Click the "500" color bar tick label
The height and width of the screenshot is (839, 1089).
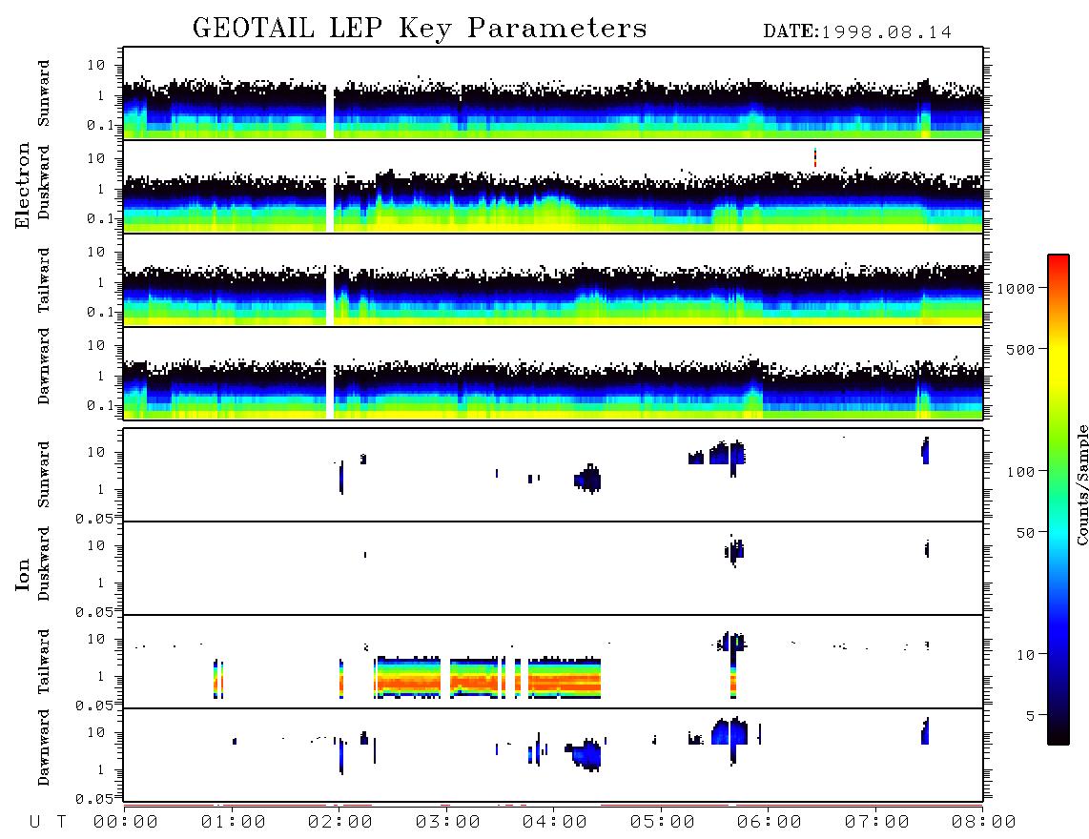click(x=1020, y=350)
